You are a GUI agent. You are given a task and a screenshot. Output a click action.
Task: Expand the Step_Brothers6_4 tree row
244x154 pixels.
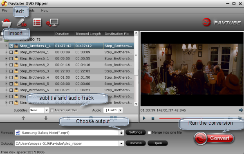(6, 77)
